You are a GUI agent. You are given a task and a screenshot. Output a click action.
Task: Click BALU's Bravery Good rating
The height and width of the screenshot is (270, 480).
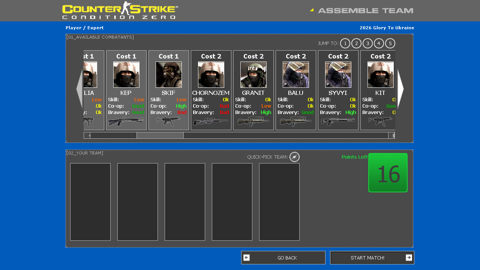pyautogui.click(x=307, y=112)
